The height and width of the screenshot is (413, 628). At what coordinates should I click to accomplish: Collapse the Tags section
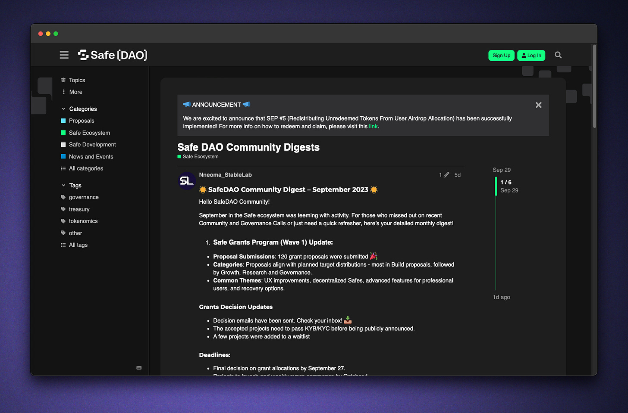click(75, 185)
